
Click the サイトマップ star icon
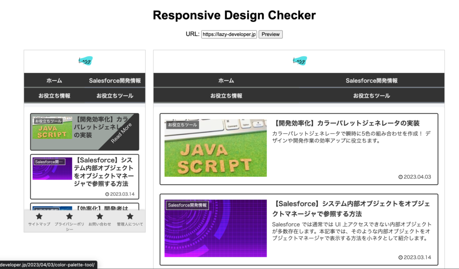39,217
